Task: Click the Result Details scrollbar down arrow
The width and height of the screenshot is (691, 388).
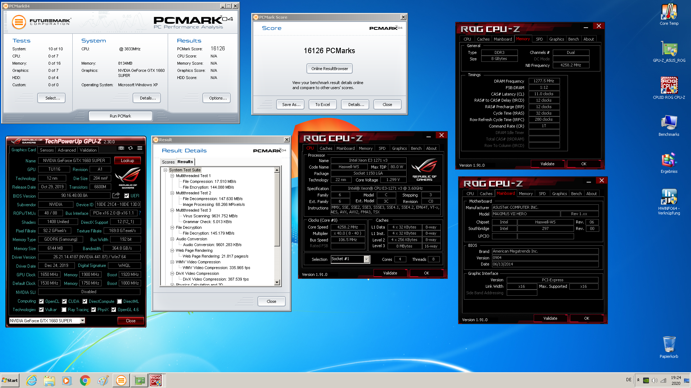Action: pos(277,282)
